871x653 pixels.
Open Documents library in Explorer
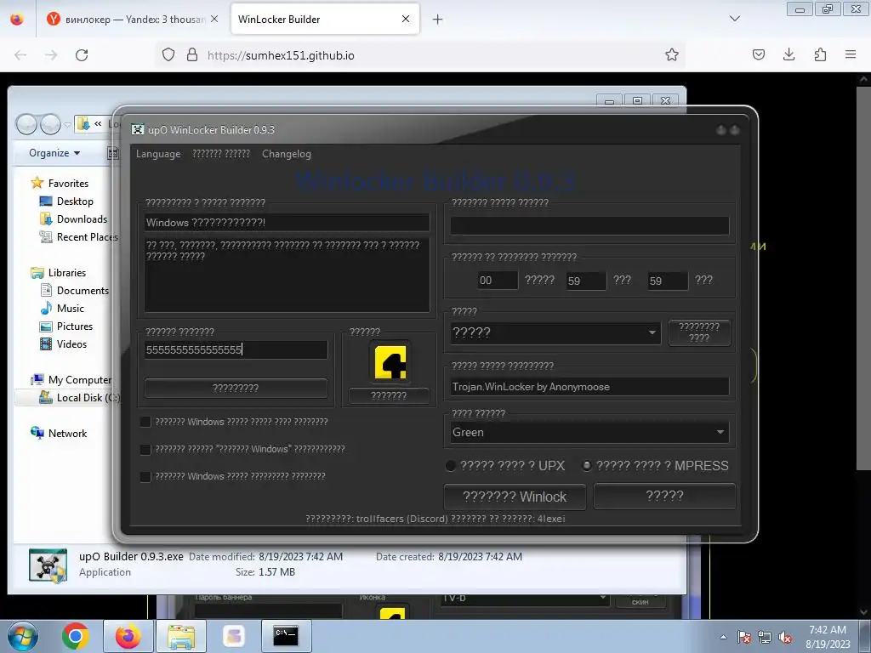pyautogui.click(x=83, y=291)
